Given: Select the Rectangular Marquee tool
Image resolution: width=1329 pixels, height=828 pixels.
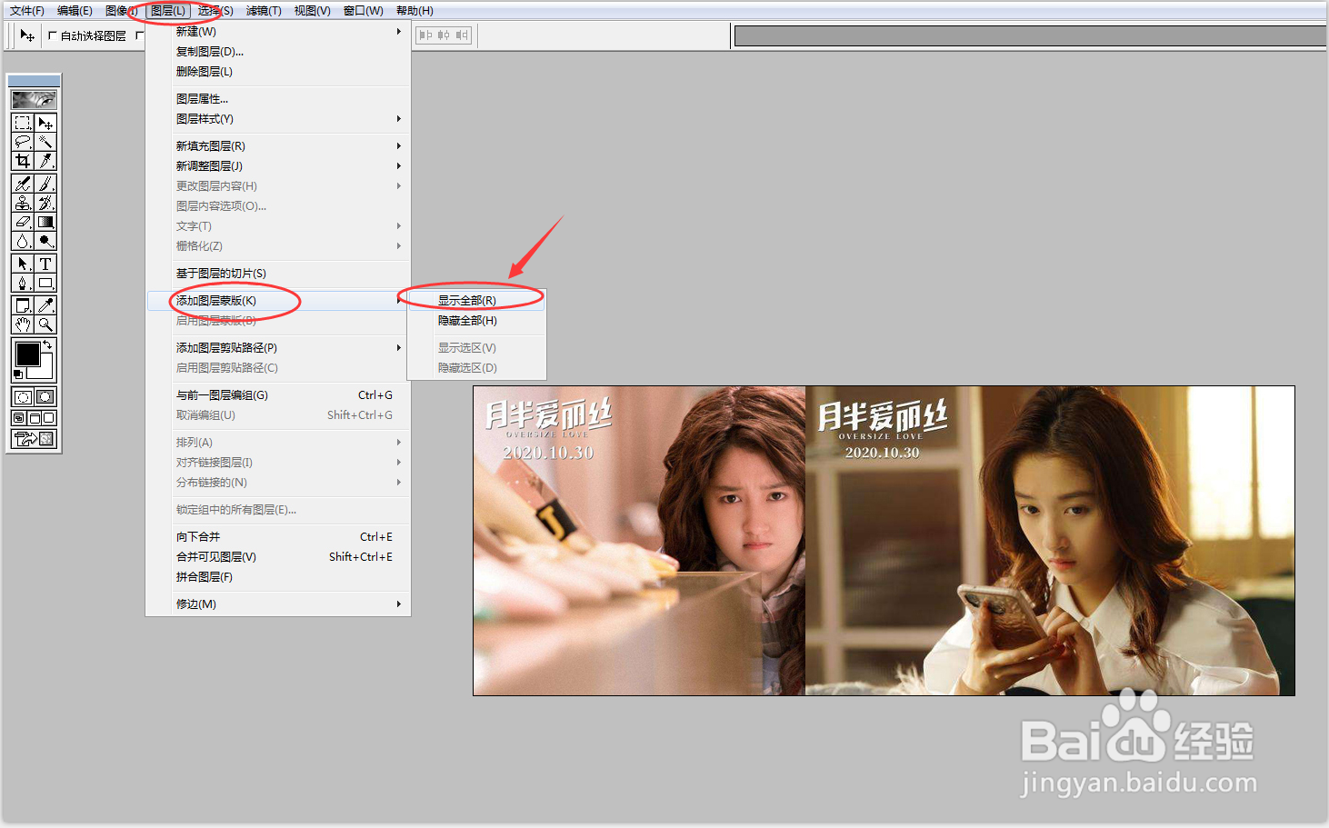Looking at the screenshot, I should [23, 123].
